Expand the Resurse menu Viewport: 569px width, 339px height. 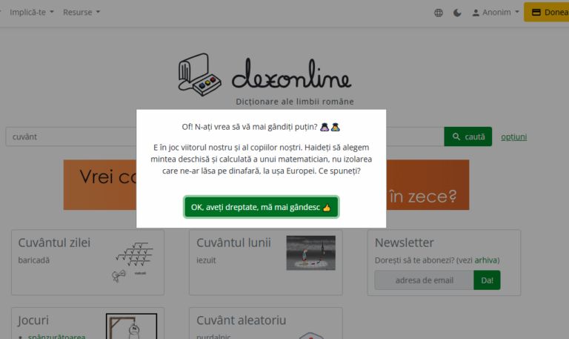(81, 13)
